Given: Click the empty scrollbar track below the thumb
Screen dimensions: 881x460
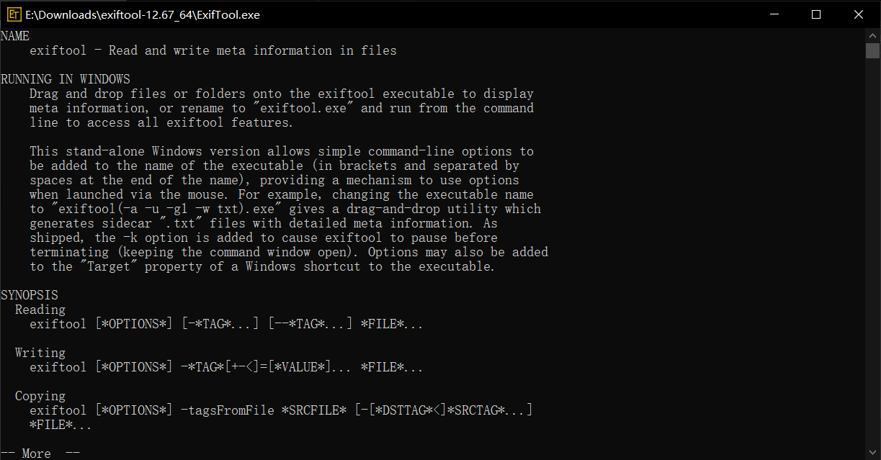Looking at the screenshot, I should 872,252.
